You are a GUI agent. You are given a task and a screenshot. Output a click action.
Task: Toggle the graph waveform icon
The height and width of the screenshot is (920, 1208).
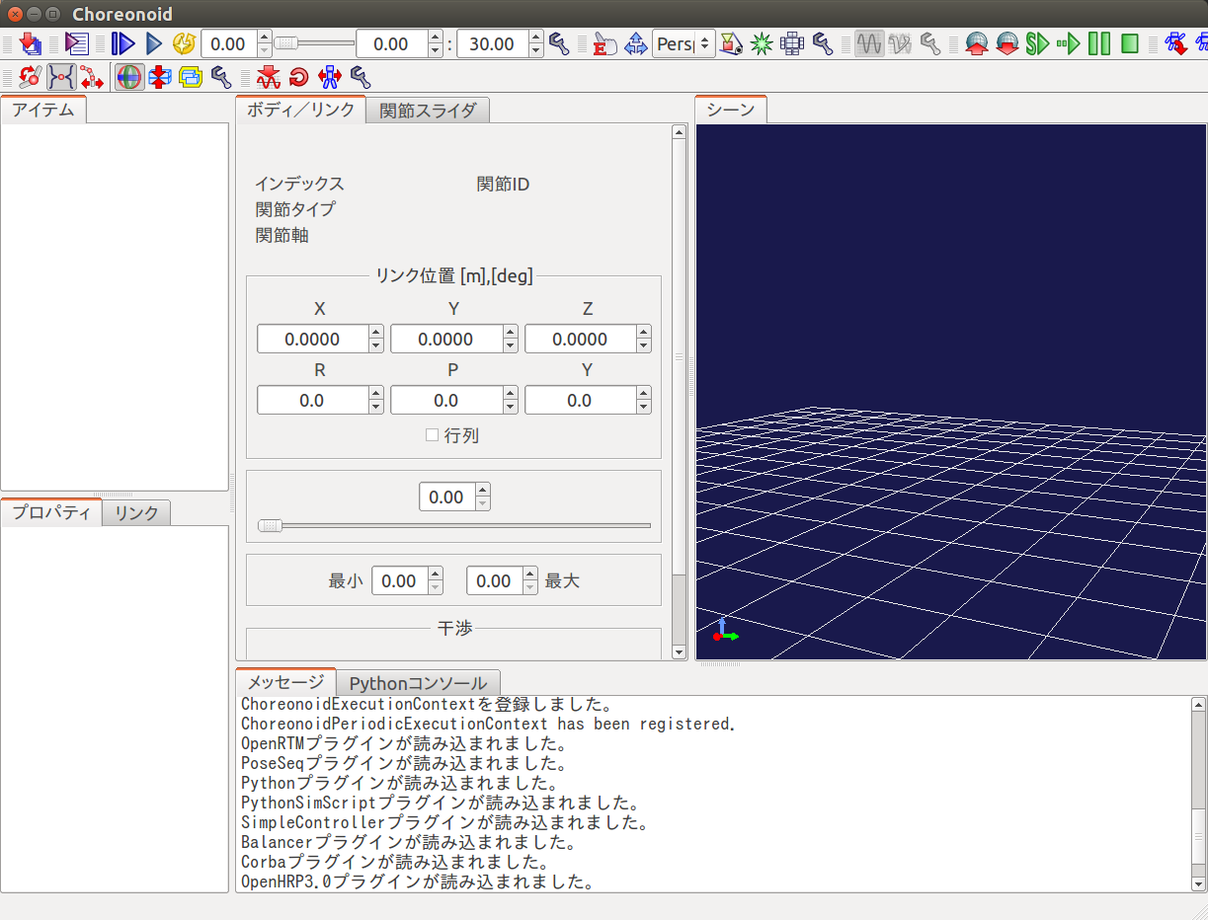[869, 43]
